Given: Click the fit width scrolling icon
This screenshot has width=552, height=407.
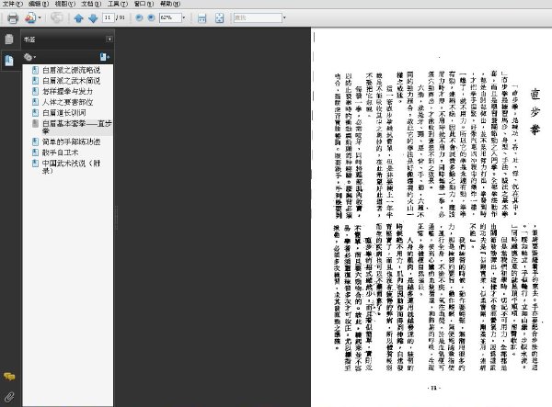Looking at the screenshot, I should (x=202, y=18).
